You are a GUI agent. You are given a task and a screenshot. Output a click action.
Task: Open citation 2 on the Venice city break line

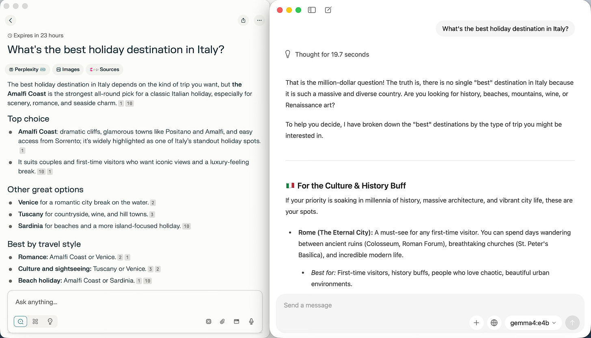[x=153, y=202]
